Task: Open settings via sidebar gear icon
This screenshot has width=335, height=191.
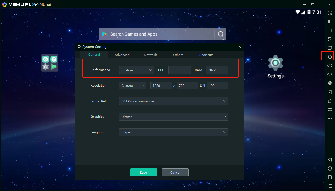Action: (330, 57)
